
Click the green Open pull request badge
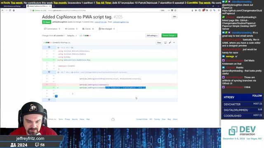[47, 22]
